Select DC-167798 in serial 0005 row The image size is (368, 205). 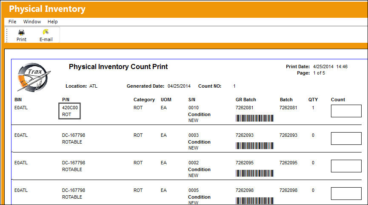point(74,190)
